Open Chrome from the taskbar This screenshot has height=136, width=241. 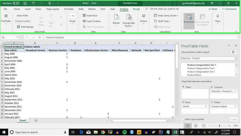[103, 132]
